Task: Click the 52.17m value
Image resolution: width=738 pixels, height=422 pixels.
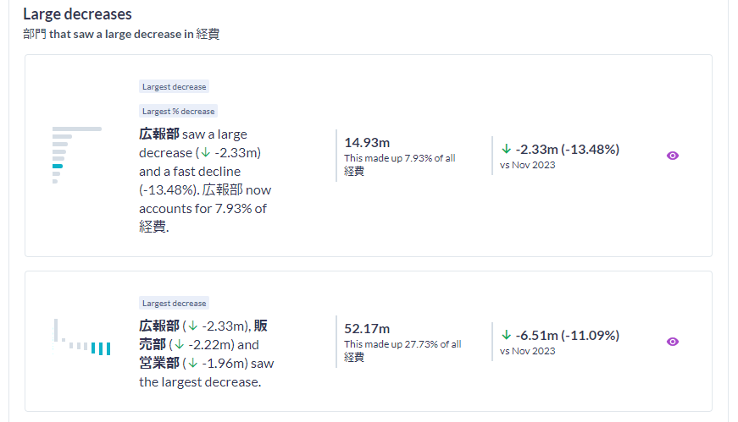Action: pyautogui.click(x=367, y=328)
